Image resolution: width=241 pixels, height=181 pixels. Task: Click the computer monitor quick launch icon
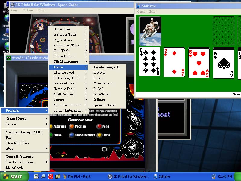click(36, 176)
